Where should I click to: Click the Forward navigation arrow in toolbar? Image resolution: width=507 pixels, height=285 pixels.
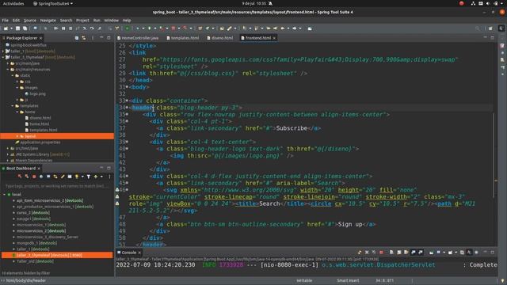pos(294,28)
